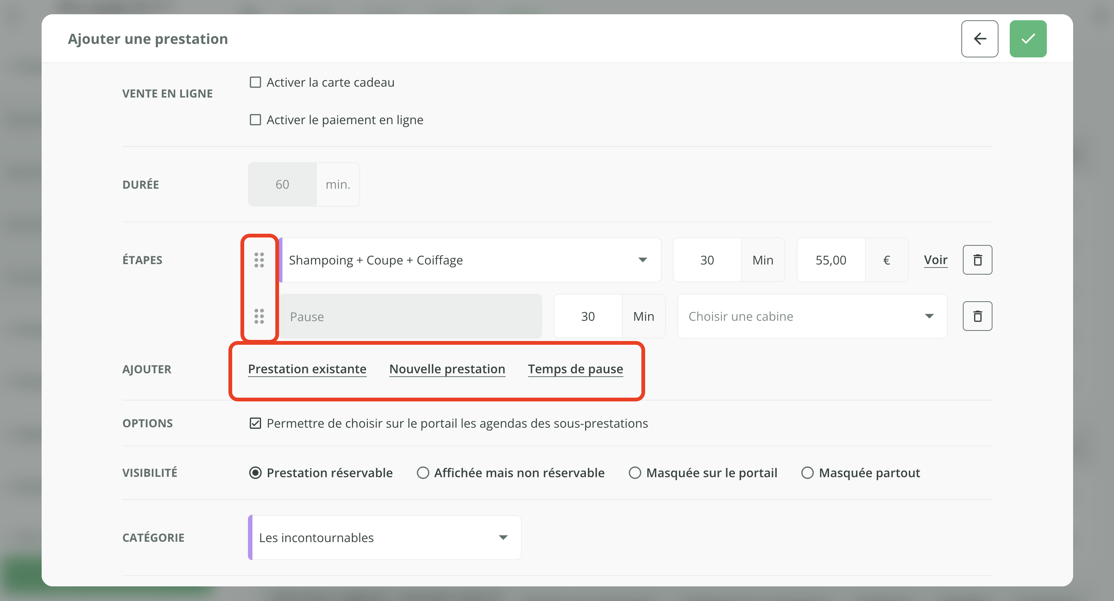
Task: Grab the drag handle of Pause step
Action: point(259,316)
